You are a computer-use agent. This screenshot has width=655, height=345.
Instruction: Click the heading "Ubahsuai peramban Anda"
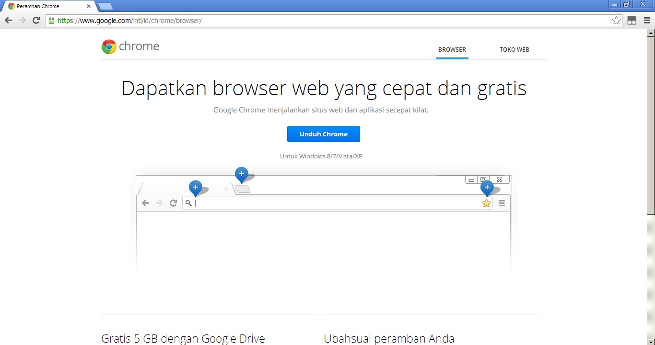point(389,339)
